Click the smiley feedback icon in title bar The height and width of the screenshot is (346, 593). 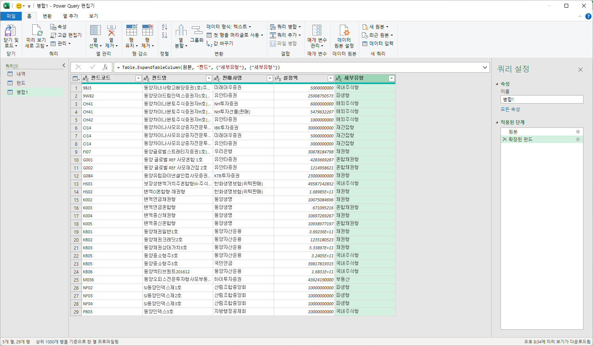coord(19,6)
